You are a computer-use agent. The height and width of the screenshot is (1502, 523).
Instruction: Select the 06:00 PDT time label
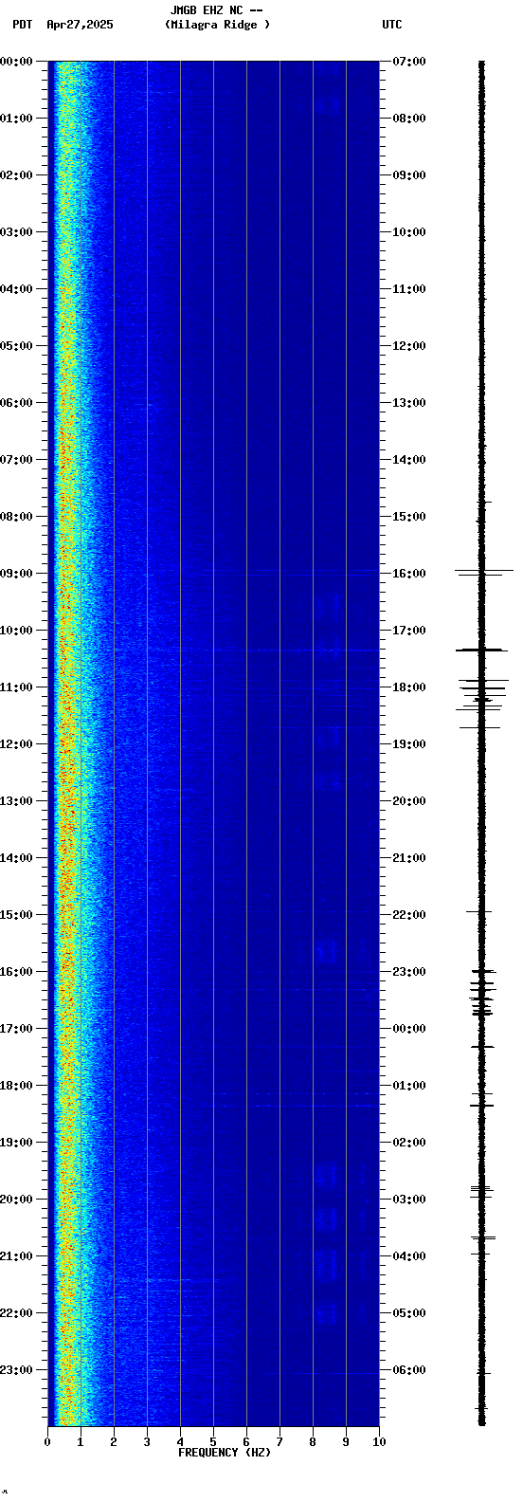[x=16, y=403]
